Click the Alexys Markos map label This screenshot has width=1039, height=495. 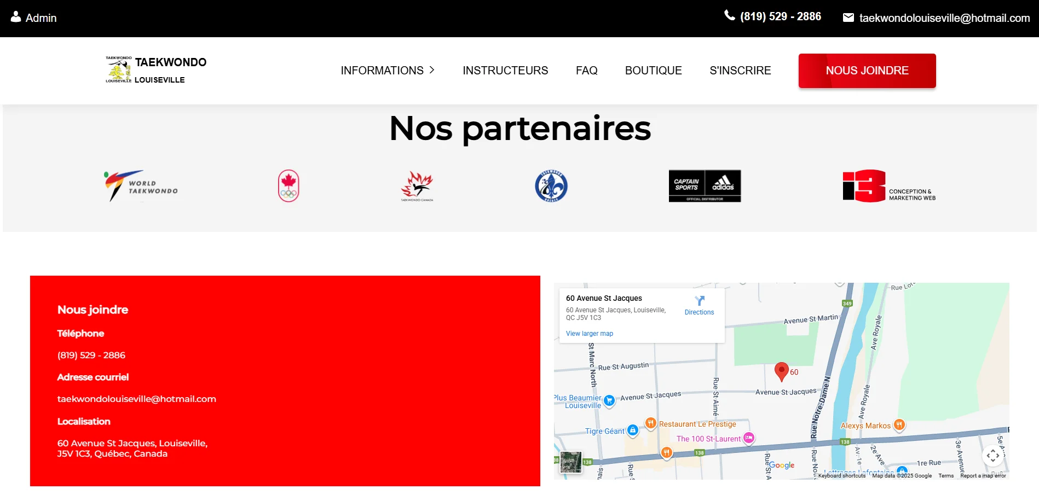[x=865, y=426]
